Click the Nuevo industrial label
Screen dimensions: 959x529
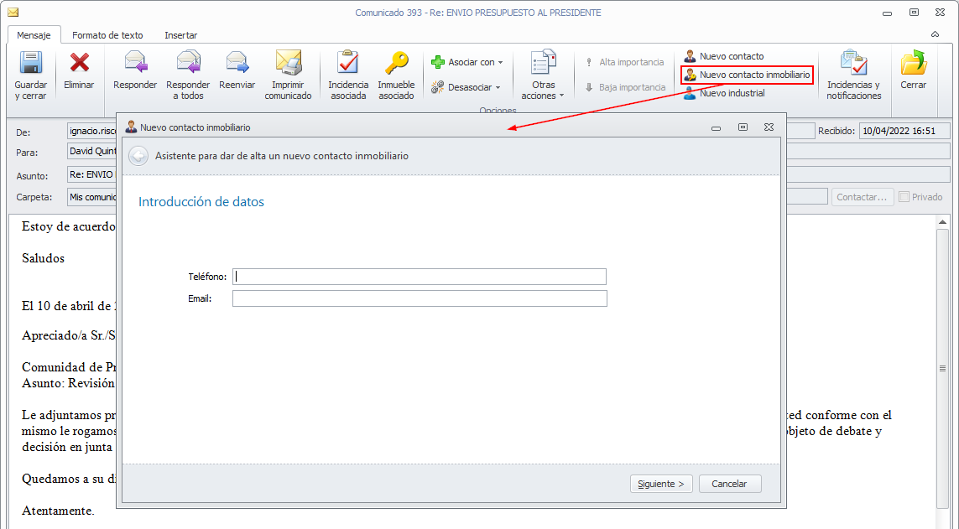732,93
